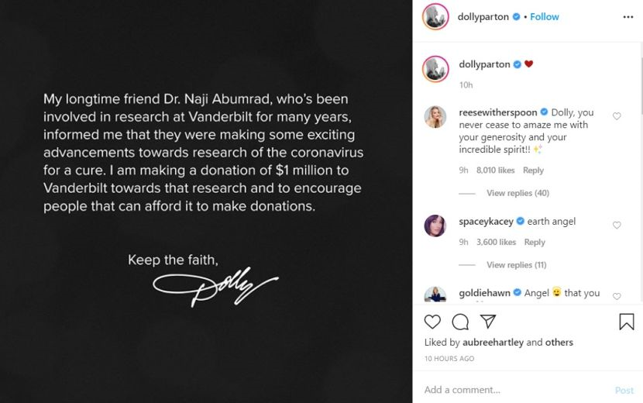The width and height of the screenshot is (643, 403).
Task: Like goldiehawn's comment
Action: 617,297
